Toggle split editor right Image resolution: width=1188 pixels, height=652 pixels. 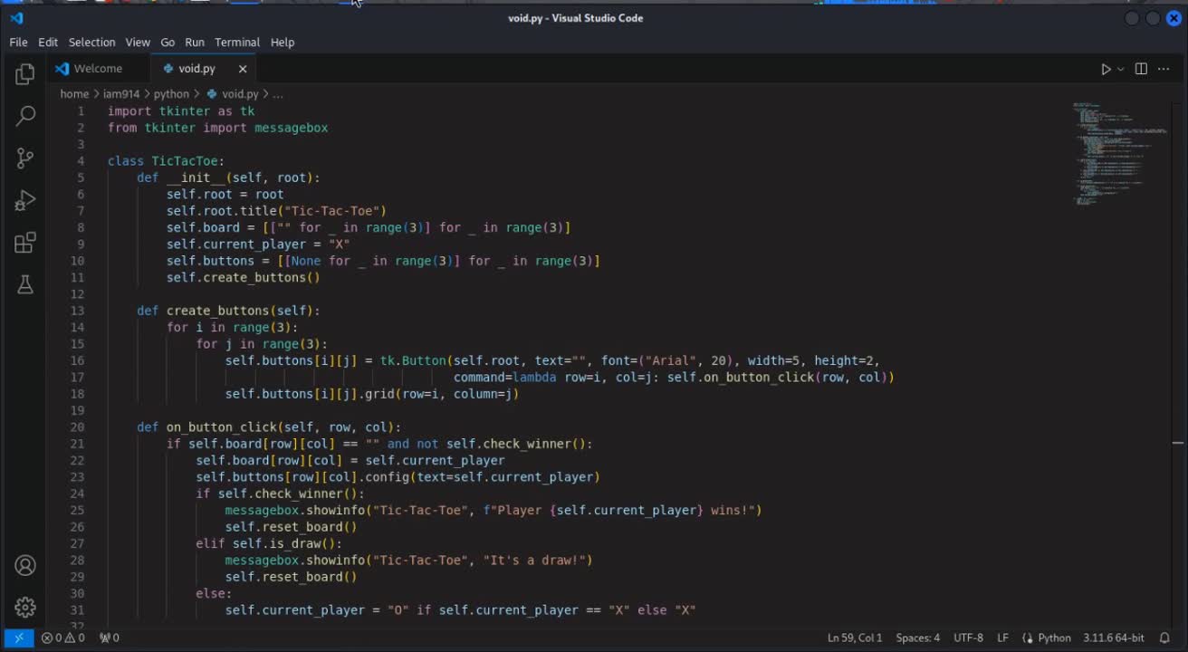pyautogui.click(x=1141, y=69)
